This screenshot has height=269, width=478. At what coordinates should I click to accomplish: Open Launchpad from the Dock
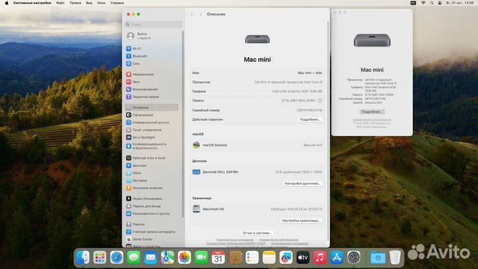(x=100, y=258)
